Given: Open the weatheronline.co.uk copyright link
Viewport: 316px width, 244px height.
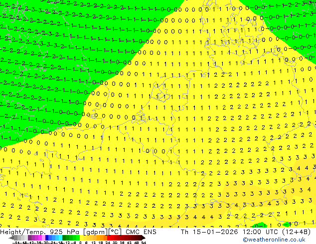Looking at the screenshot, I should point(274,240).
